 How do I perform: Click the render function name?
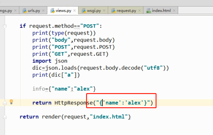coord(51,117)
